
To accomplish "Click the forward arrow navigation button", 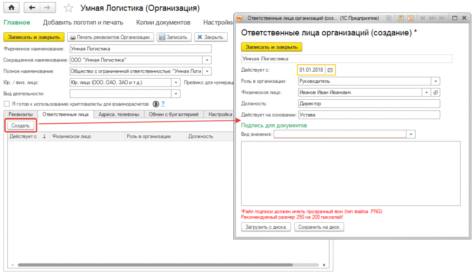I will (48, 7).
